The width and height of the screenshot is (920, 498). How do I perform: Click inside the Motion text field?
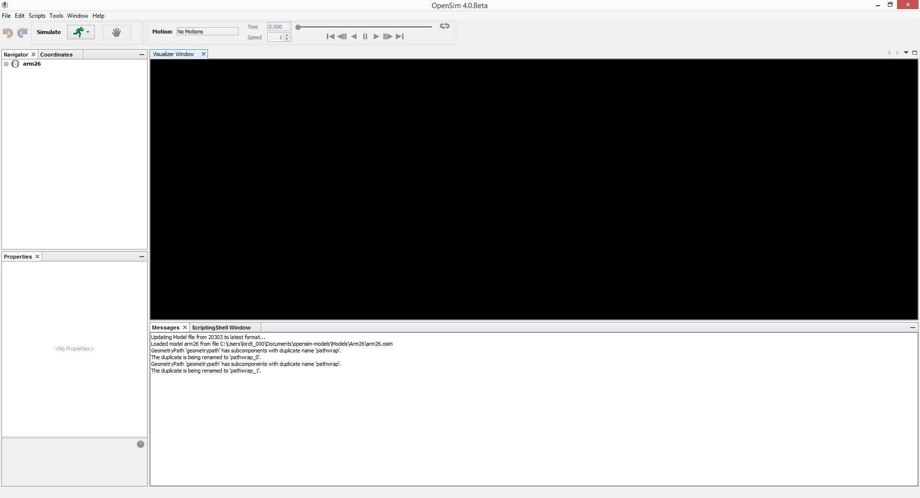(207, 31)
